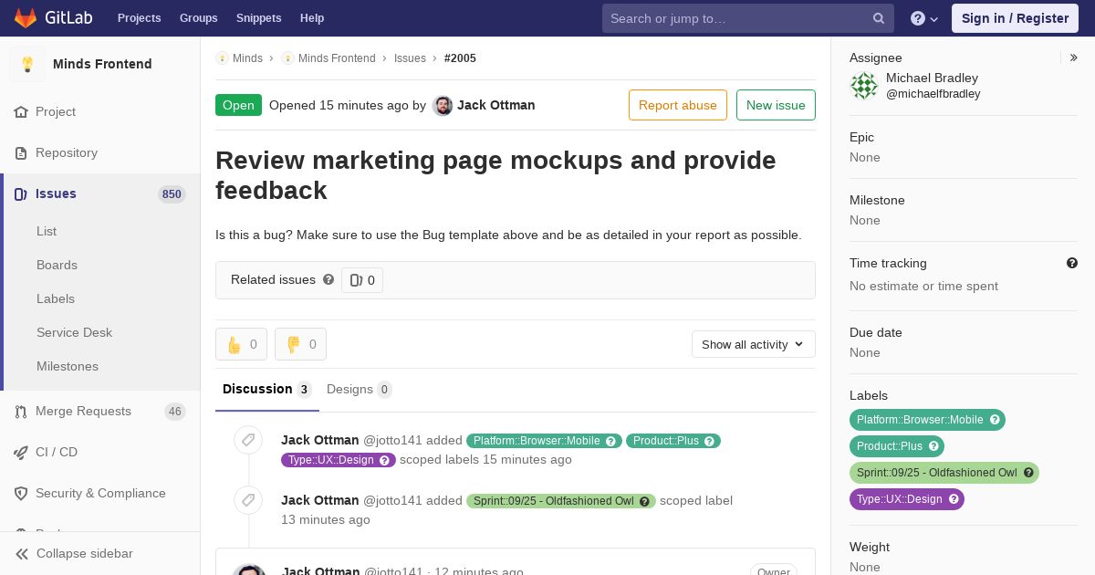Toggle the thumbs up reaction
The width and height of the screenshot is (1095, 575).
(242, 344)
